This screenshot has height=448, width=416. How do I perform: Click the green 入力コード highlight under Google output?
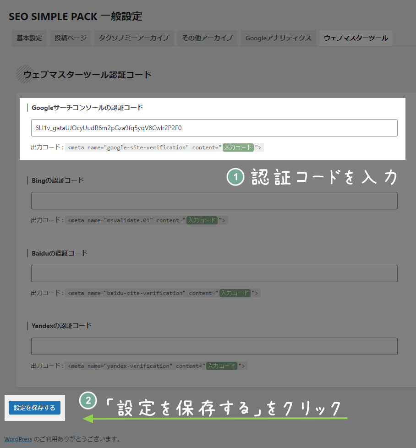tap(238, 148)
